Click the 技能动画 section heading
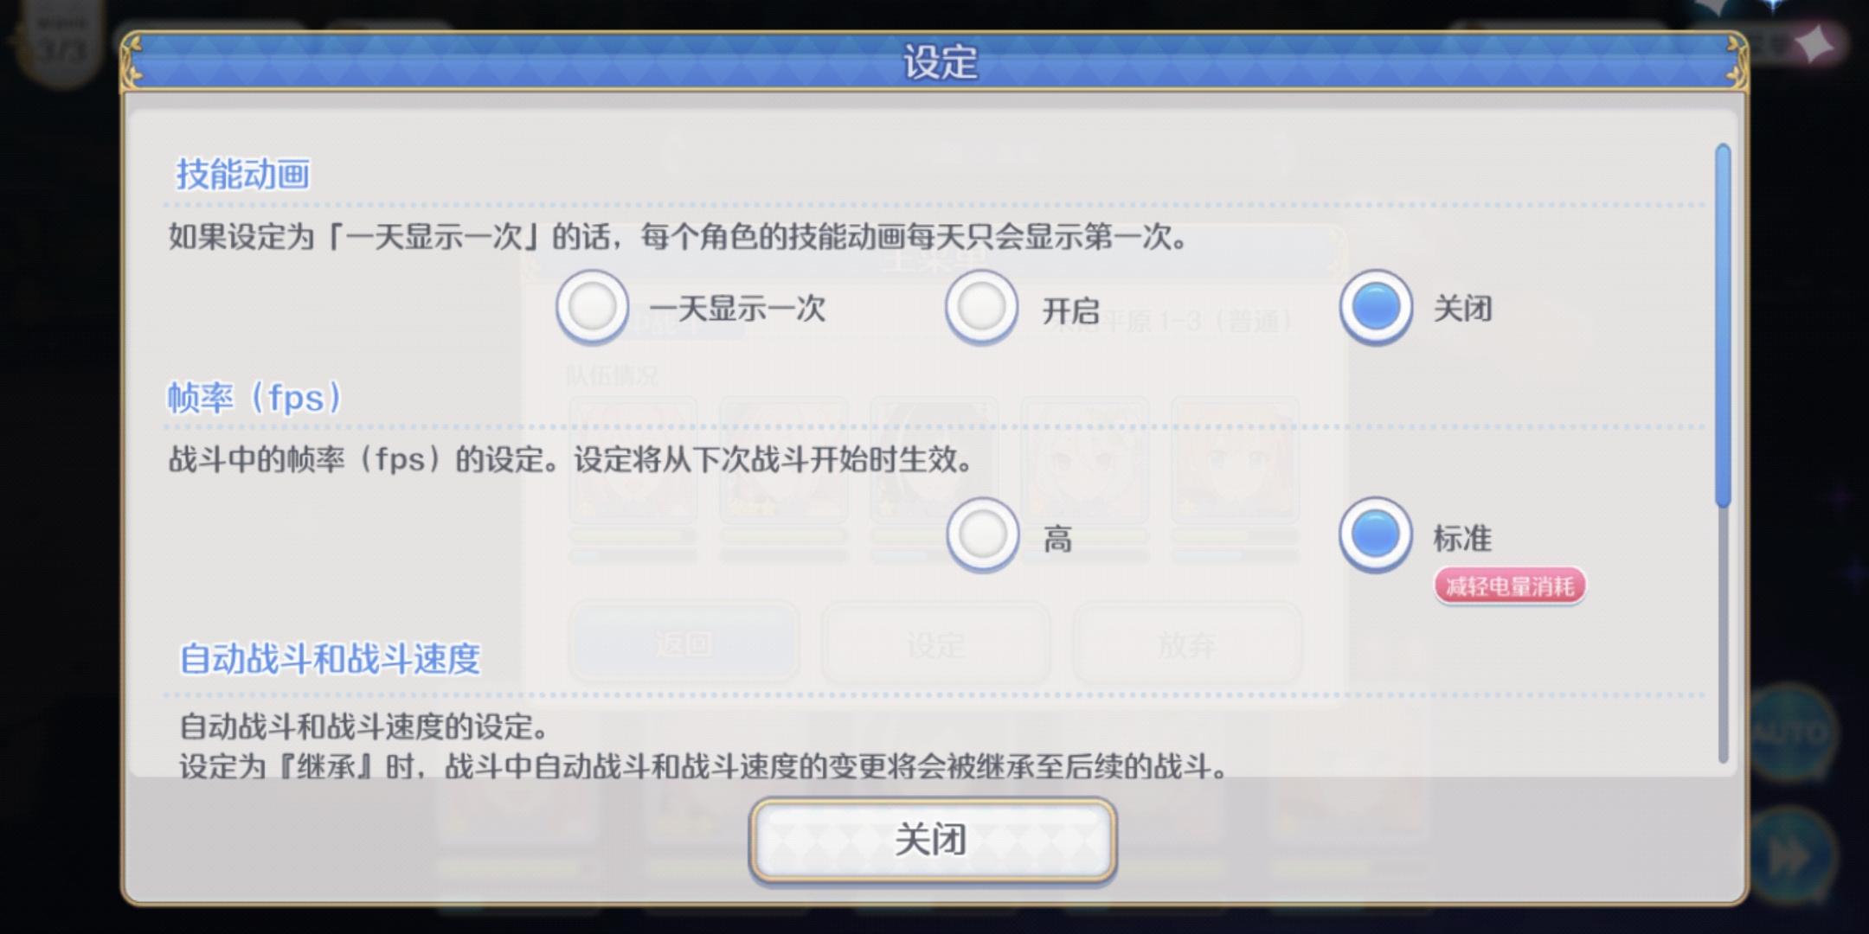The image size is (1869, 934). click(x=243, y=174)
